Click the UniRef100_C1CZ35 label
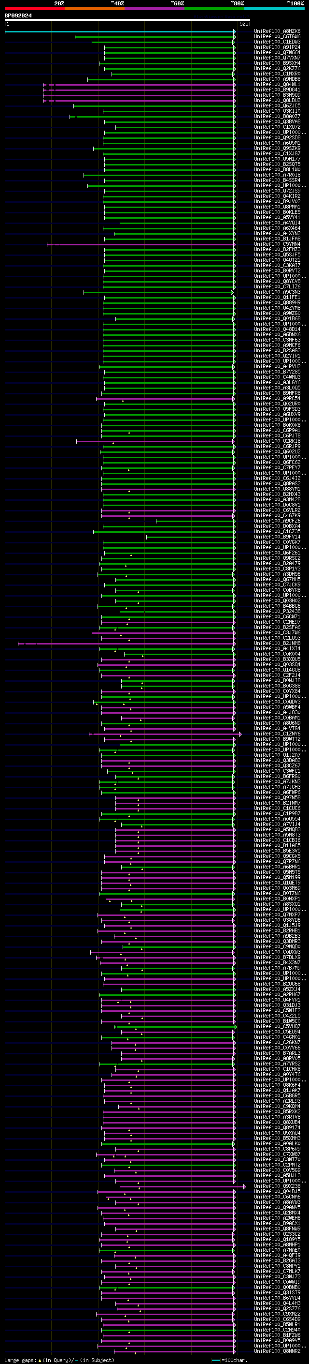Viewport: 309px width, 1364px height. 277,532
